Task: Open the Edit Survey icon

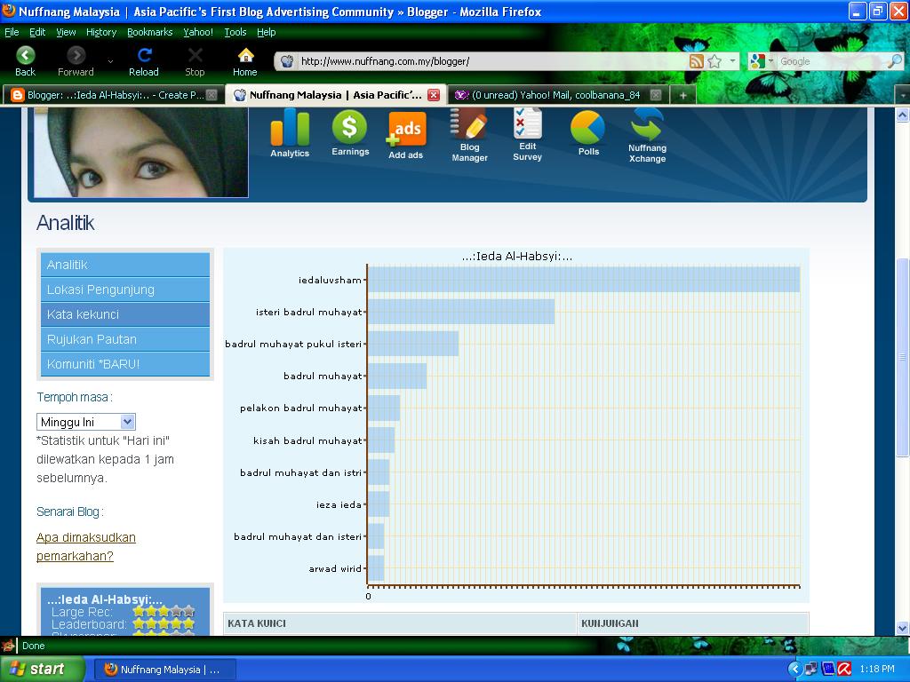Action: 528,135
